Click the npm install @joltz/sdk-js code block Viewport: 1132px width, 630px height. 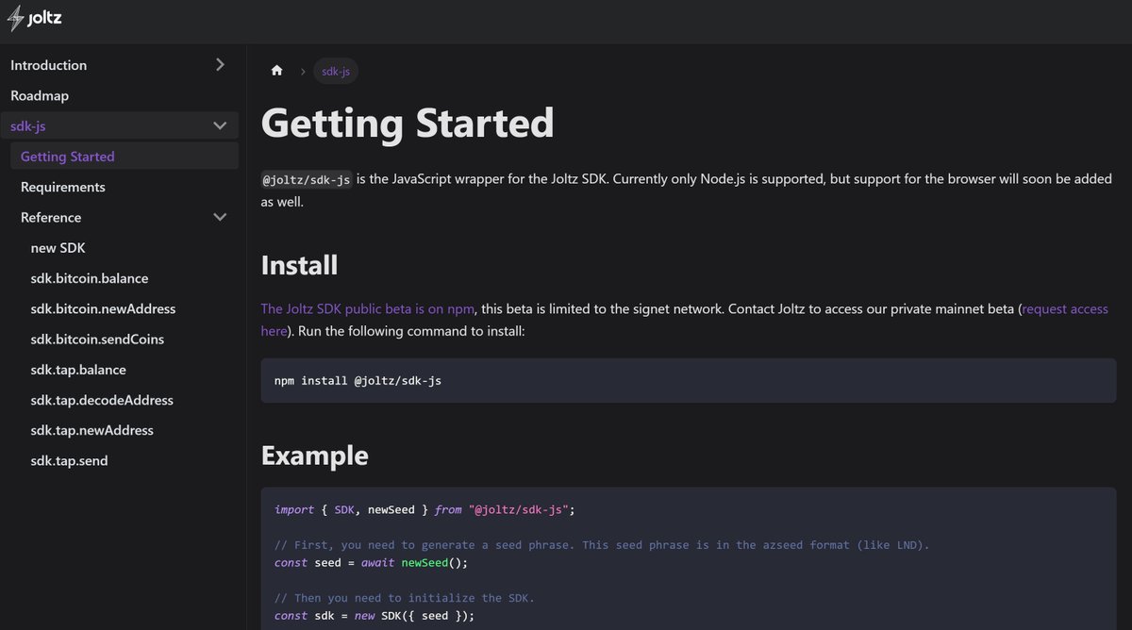coord(689,381)
